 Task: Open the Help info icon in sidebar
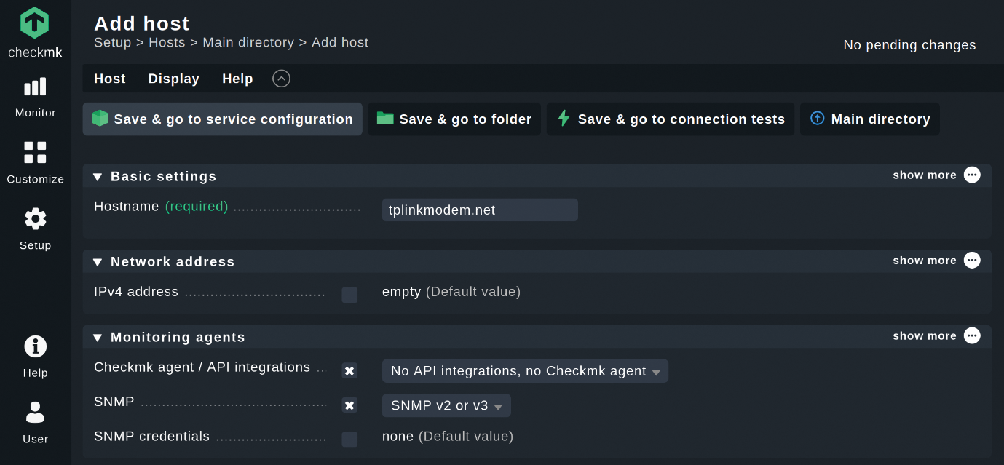[x=35, y=346]
